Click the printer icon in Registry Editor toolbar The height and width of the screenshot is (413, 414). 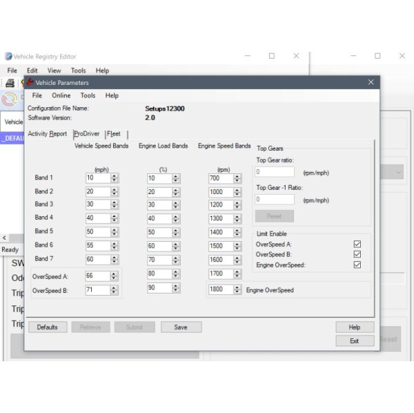click(10, 83)
